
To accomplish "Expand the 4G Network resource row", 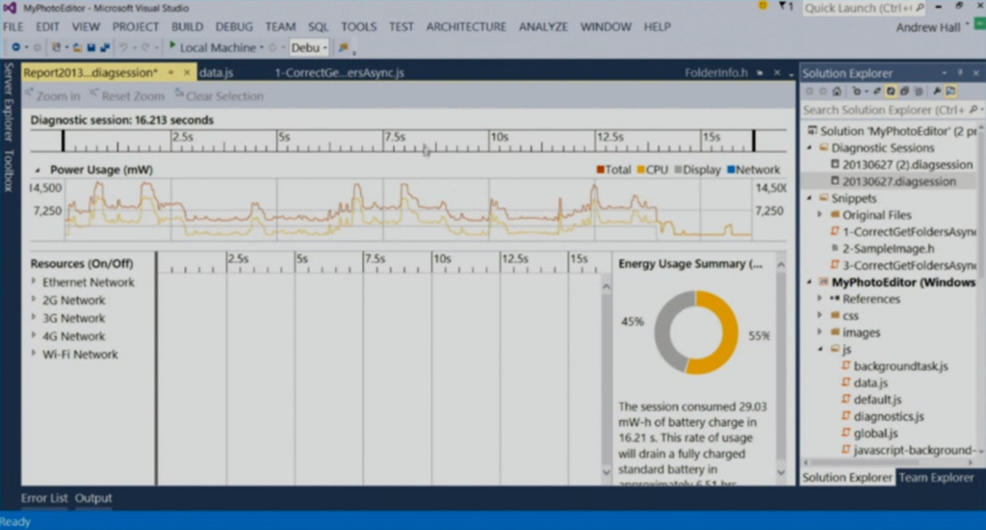I will coord(34,335).
